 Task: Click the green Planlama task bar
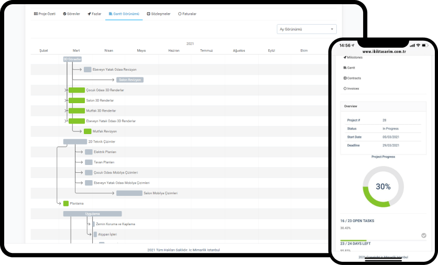66,203
